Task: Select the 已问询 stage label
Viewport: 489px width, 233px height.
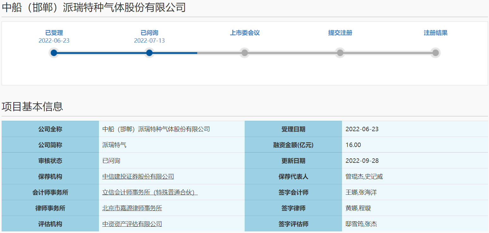Action: click(150, 33)
